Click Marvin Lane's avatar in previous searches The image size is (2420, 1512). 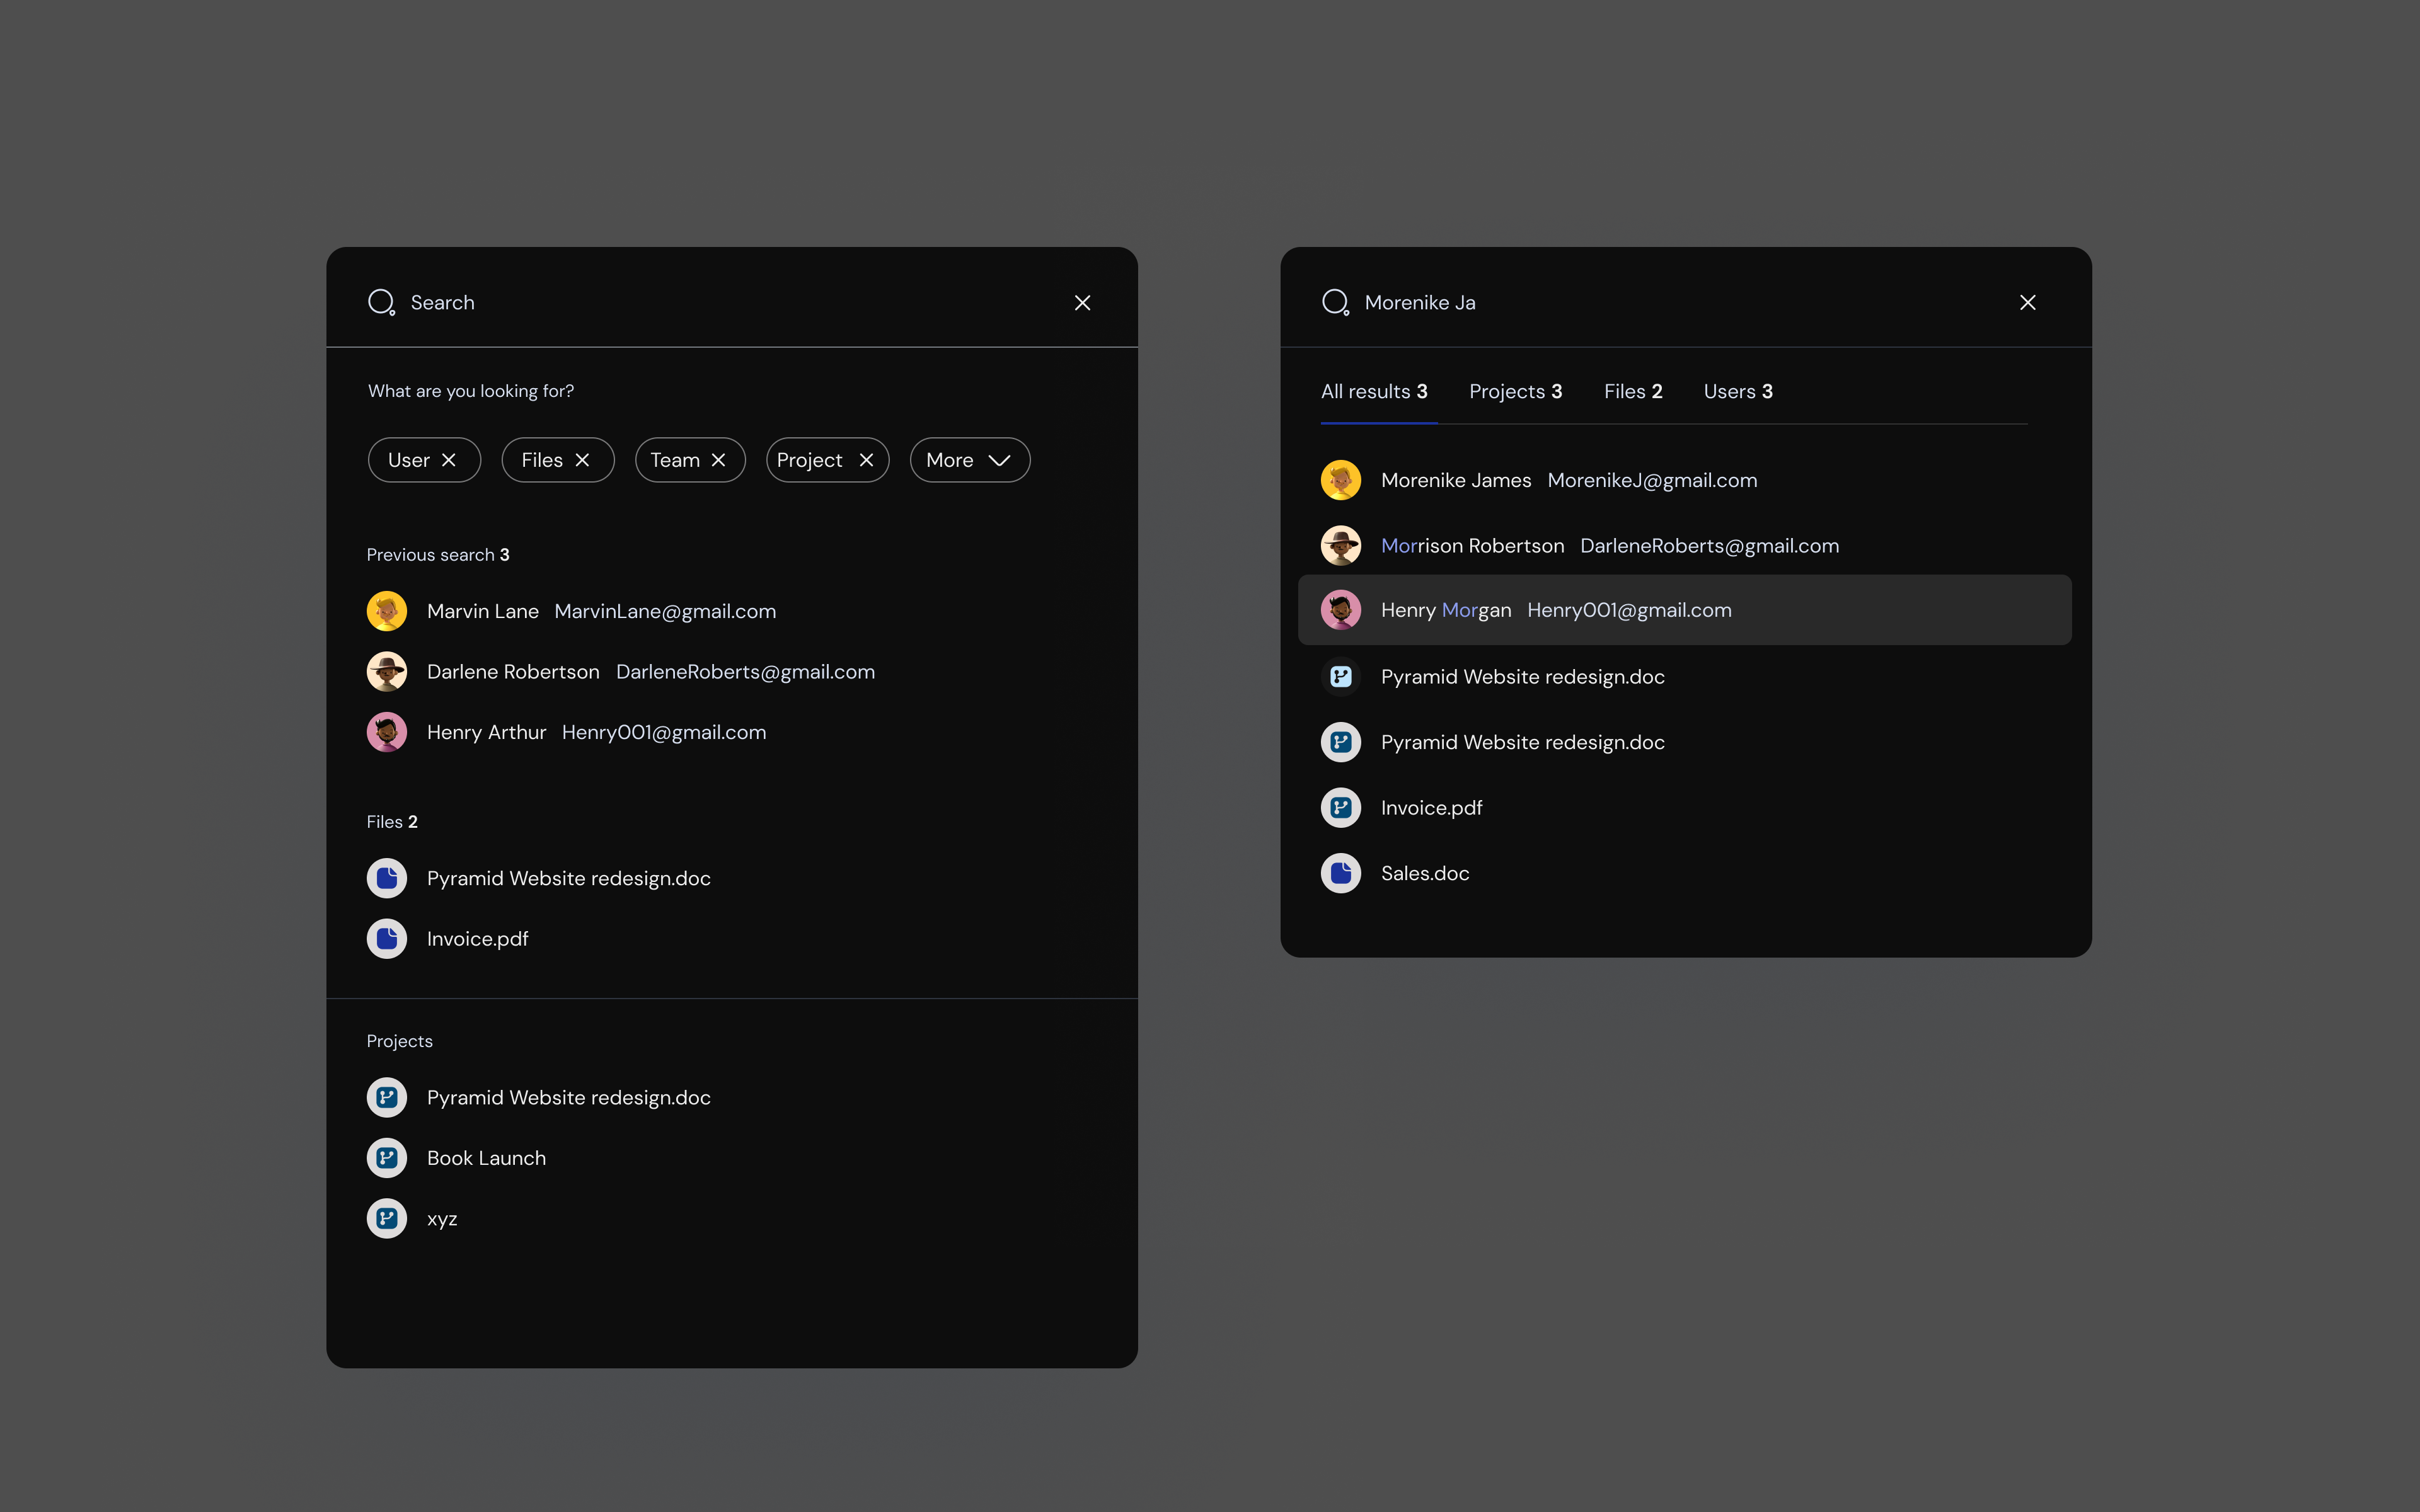point(387,611)
